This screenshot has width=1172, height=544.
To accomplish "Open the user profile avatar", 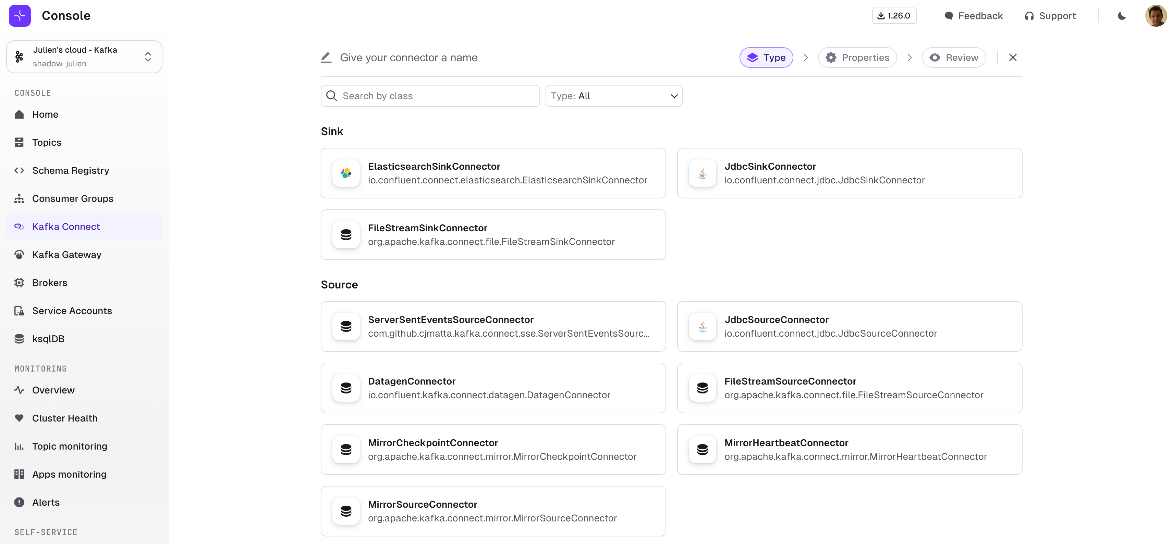I will point(1156,16).
